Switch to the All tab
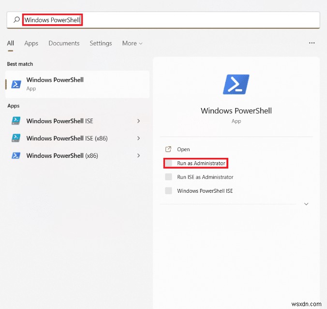The image size is (327, 309). click(x=11, y=43)
